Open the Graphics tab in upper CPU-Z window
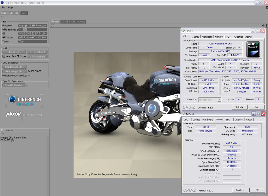The width and height of the screenshot is (268, 196). pyautogui.click(x=238, y=37)
